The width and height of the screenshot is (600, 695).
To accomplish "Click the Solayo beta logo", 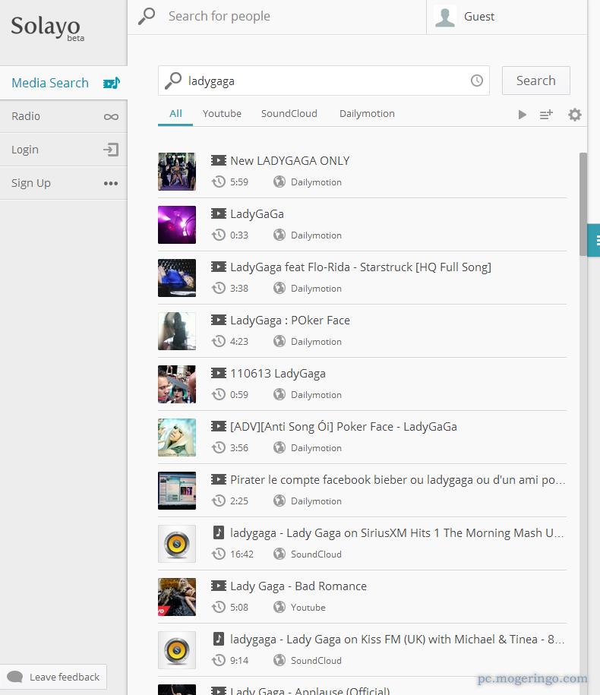I will (47, 27).
